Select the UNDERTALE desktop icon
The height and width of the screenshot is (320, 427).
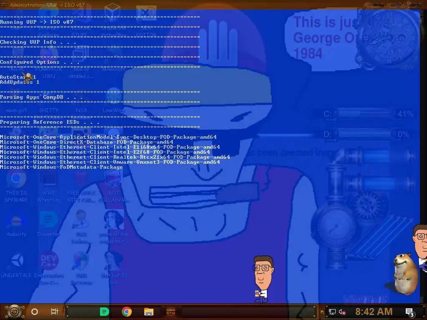tap(16, 265)
